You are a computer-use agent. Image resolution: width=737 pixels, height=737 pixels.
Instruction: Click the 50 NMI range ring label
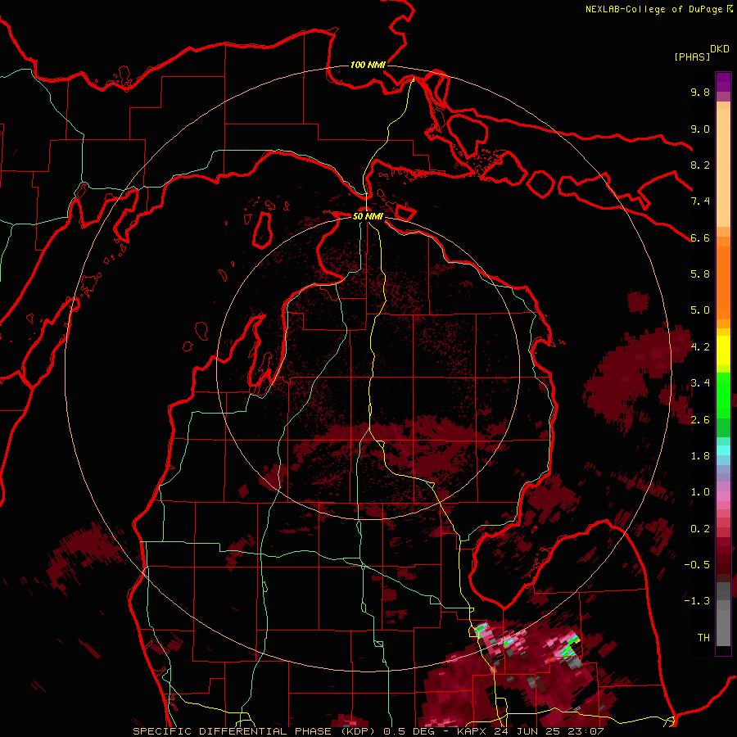[x=368, y=216]
